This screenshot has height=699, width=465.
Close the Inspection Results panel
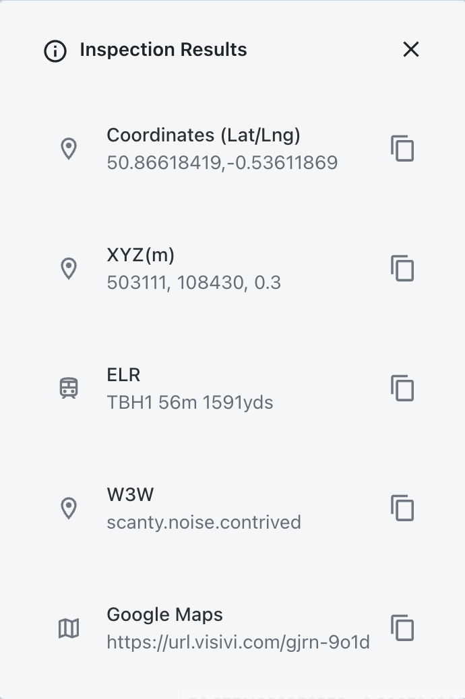(x=410, y=49)
